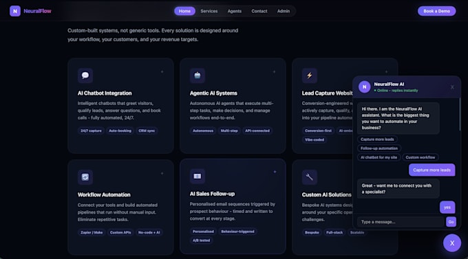Open the AI Chatbot Integration speech bubble icon

[85, 76]
